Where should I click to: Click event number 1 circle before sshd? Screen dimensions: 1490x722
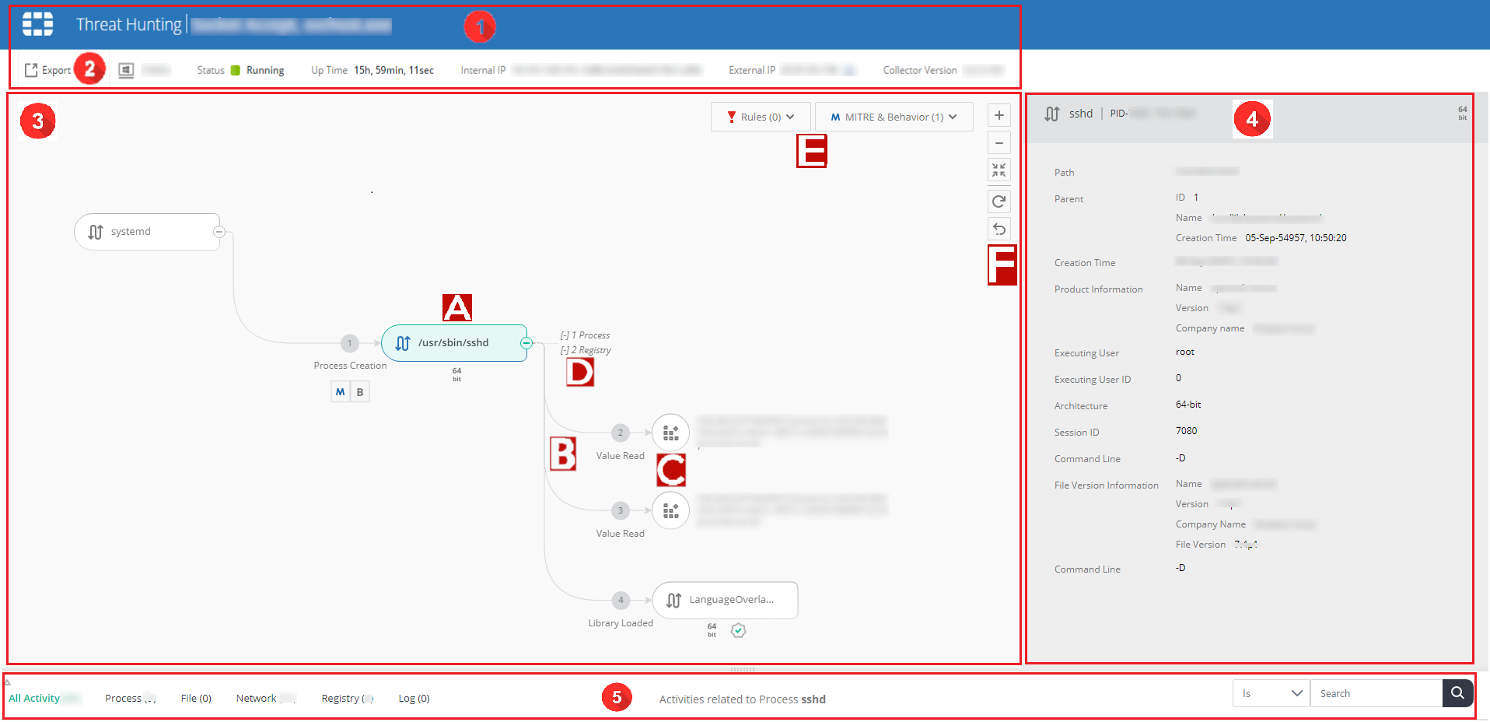pos(350,343)
